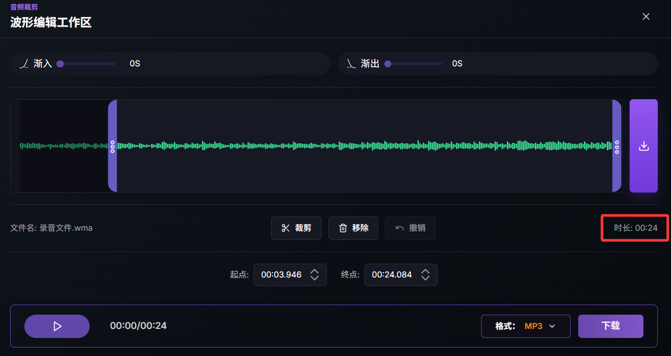
Task: Click the 移除 remove button
Action: point(353,228)
